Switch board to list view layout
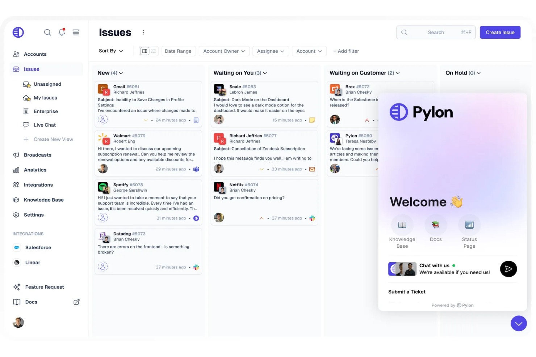Viewport: 536px width, 357px height. [153, 51]
